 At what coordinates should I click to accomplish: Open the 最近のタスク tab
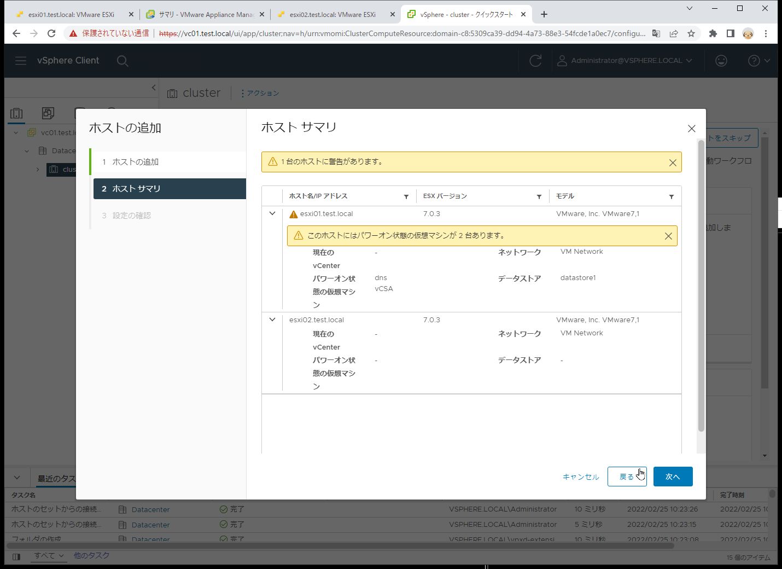[56, 479]
